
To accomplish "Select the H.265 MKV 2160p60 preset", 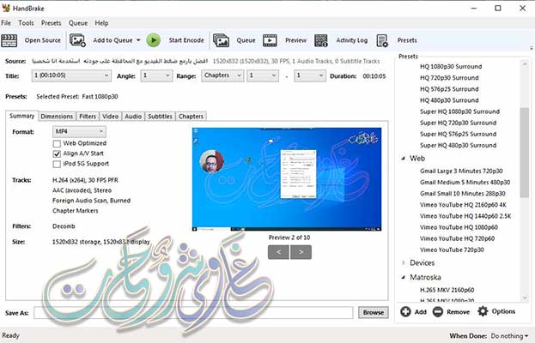I will 447,290.
